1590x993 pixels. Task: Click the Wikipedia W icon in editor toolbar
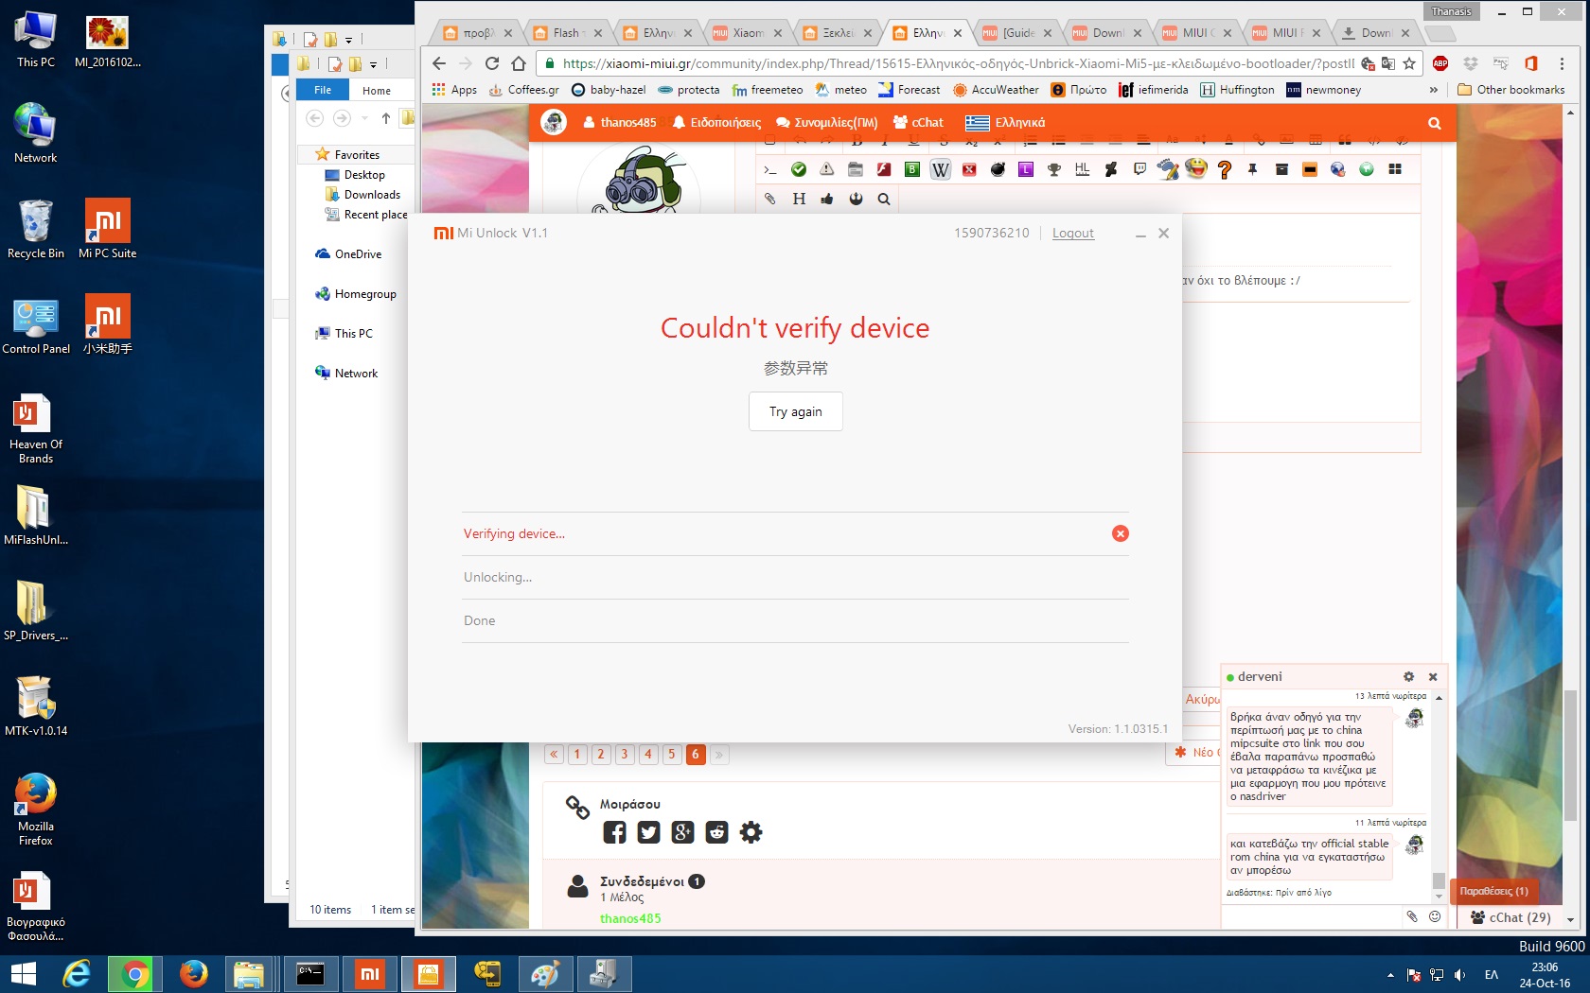tap(940, 169)
